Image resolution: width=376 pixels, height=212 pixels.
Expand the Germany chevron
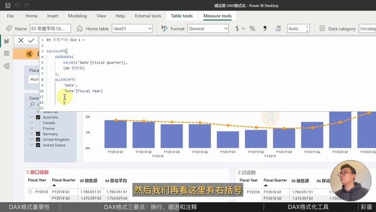tap(31, 134)
